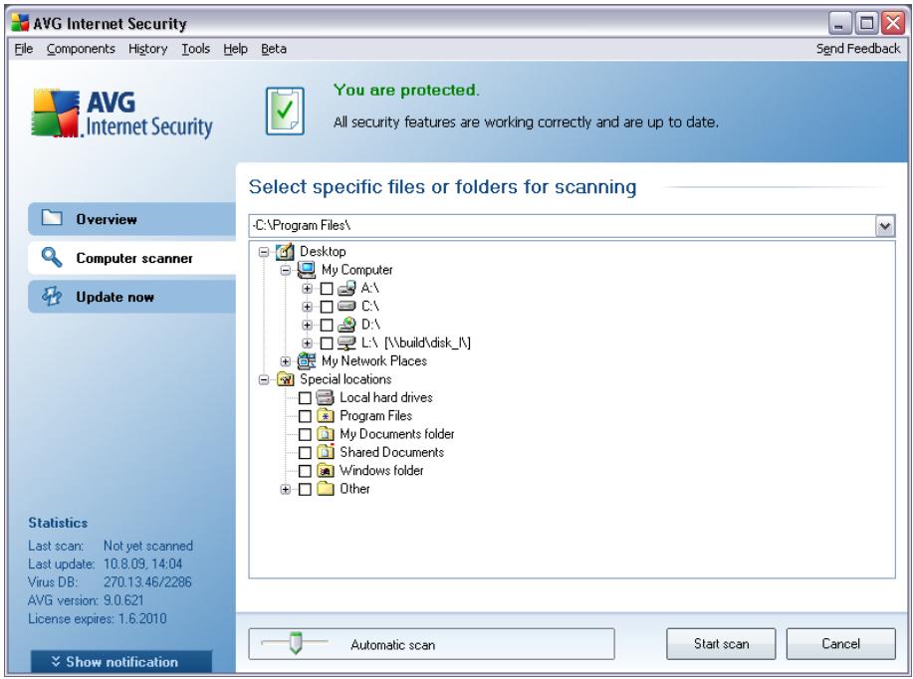The height and width of the screenshot is (679, 913).
Task: Go to the Overview section
Action: pos(131,219)
